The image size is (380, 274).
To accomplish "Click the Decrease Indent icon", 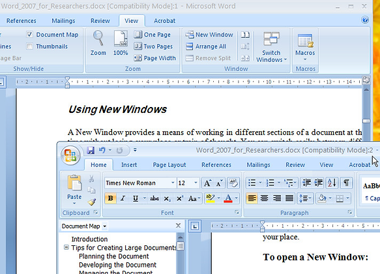I will pyautogui.click(x=306, y=183).
